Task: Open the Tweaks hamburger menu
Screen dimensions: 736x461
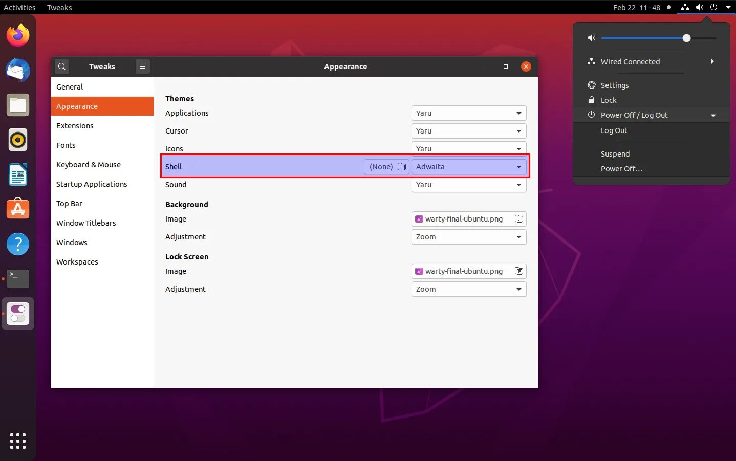Action: 143,67
